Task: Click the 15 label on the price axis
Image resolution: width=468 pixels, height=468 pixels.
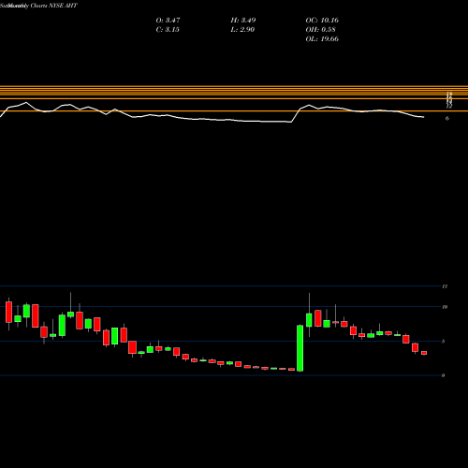Action: 445,286
